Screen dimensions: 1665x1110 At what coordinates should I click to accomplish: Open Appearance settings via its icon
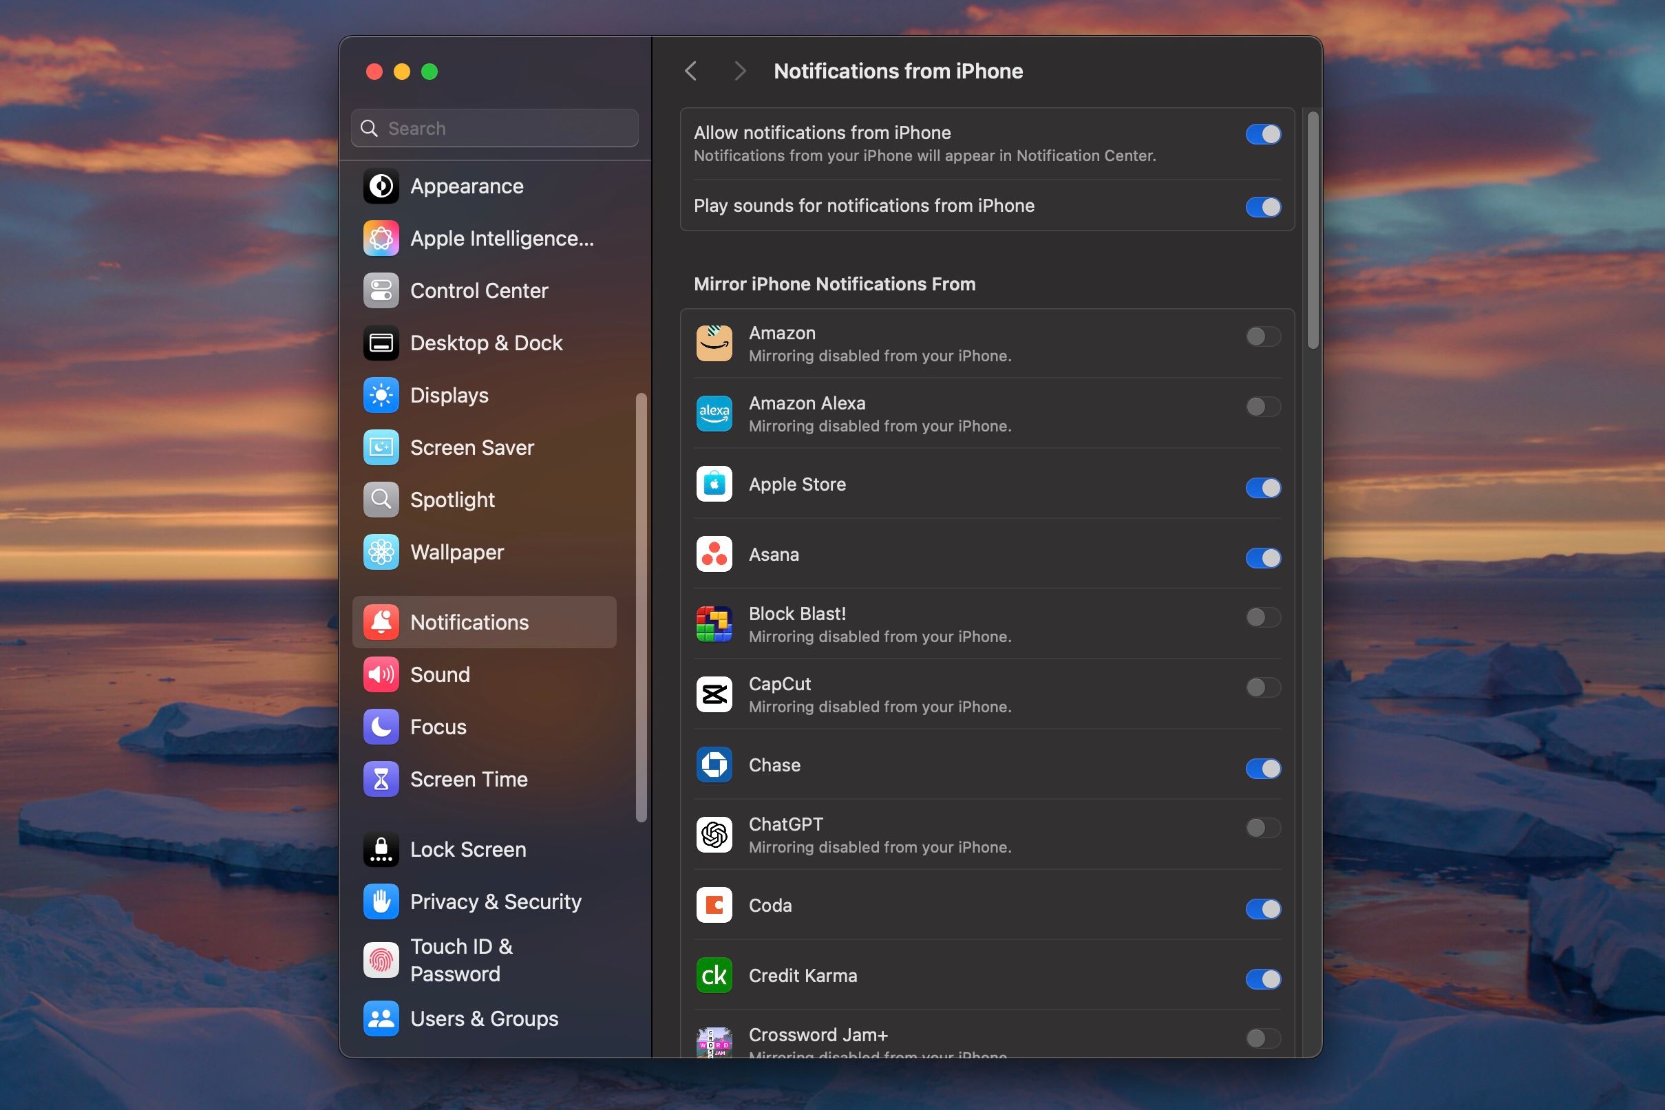[x=381, y=186]
